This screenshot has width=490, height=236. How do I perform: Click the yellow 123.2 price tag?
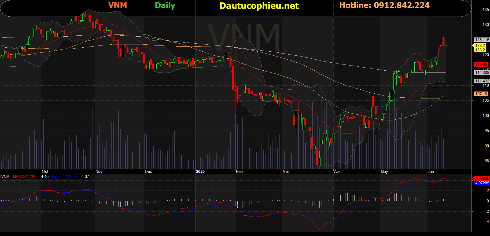point(480,48)
